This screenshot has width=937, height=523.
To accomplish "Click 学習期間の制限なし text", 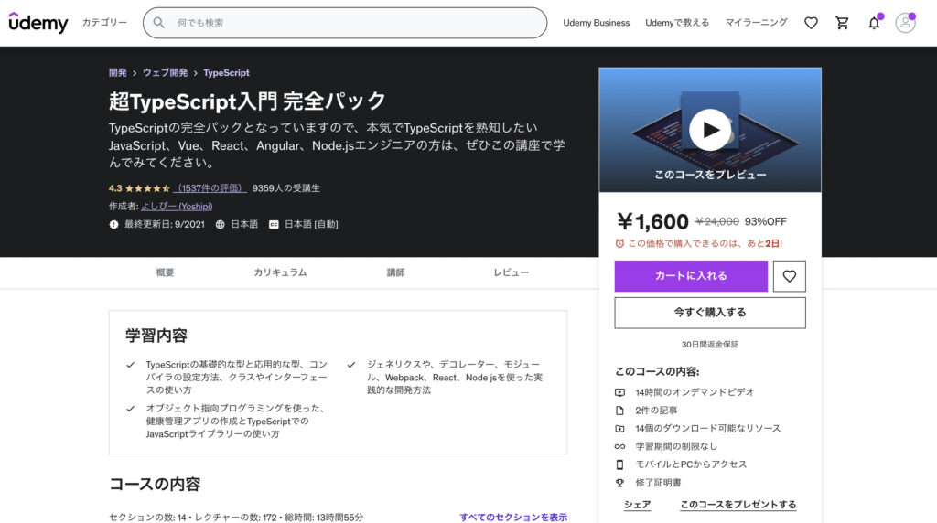I will point(676,446).
